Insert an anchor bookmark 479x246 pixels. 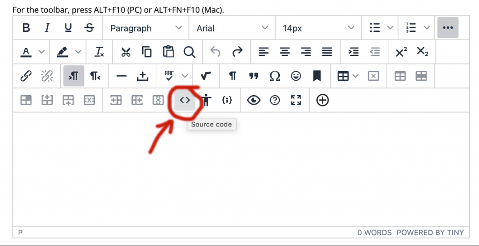[x=317, y=76]
